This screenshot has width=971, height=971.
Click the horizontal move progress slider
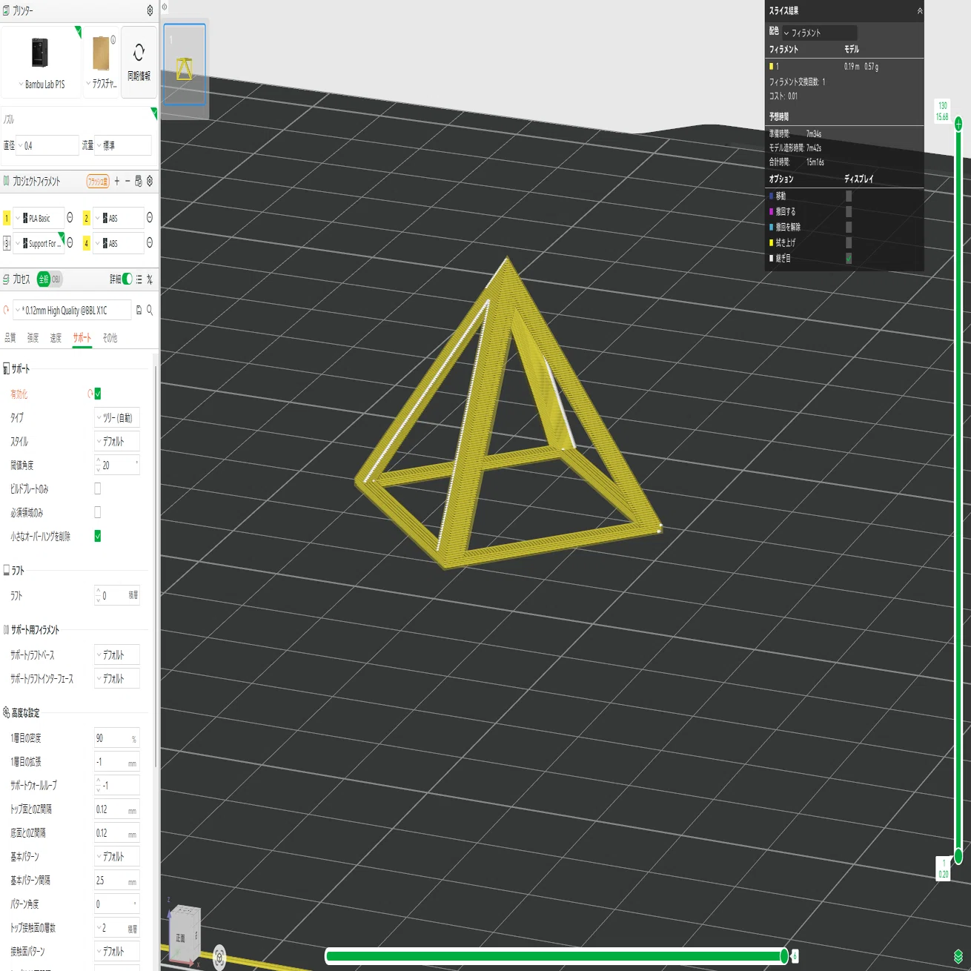pyautogui.click(x=556, y=956)
